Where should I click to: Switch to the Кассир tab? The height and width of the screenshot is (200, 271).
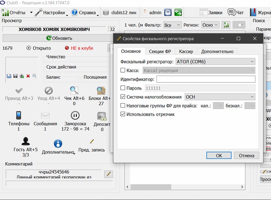pos(186,51)
